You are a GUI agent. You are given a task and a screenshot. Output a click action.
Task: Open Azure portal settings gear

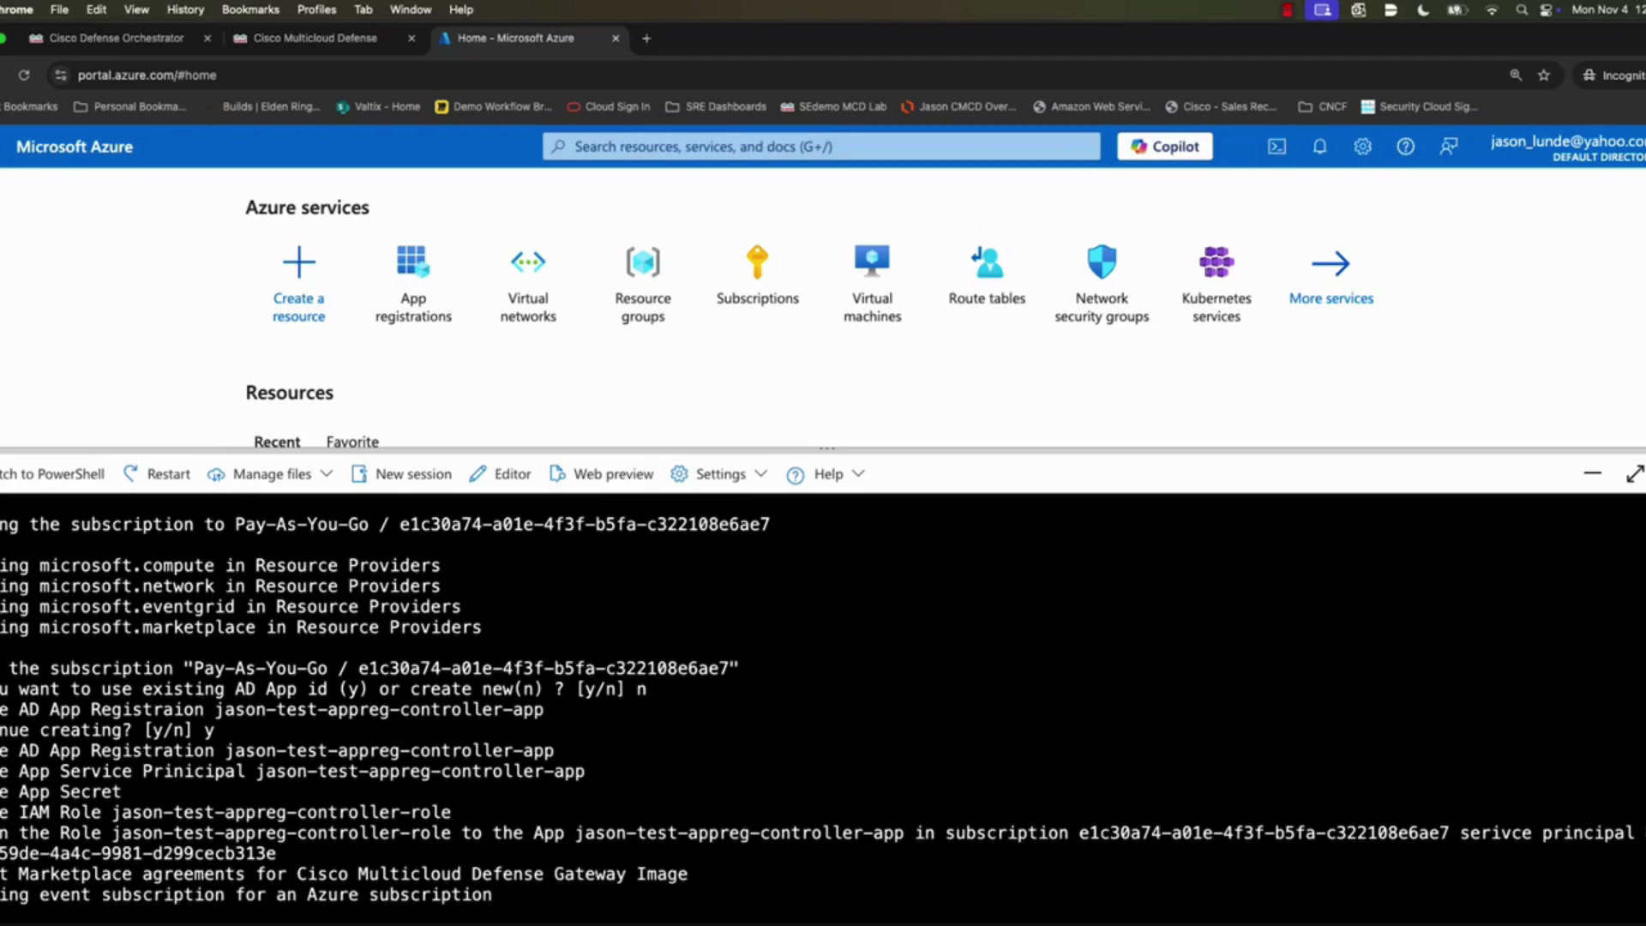pos(1362,147)
